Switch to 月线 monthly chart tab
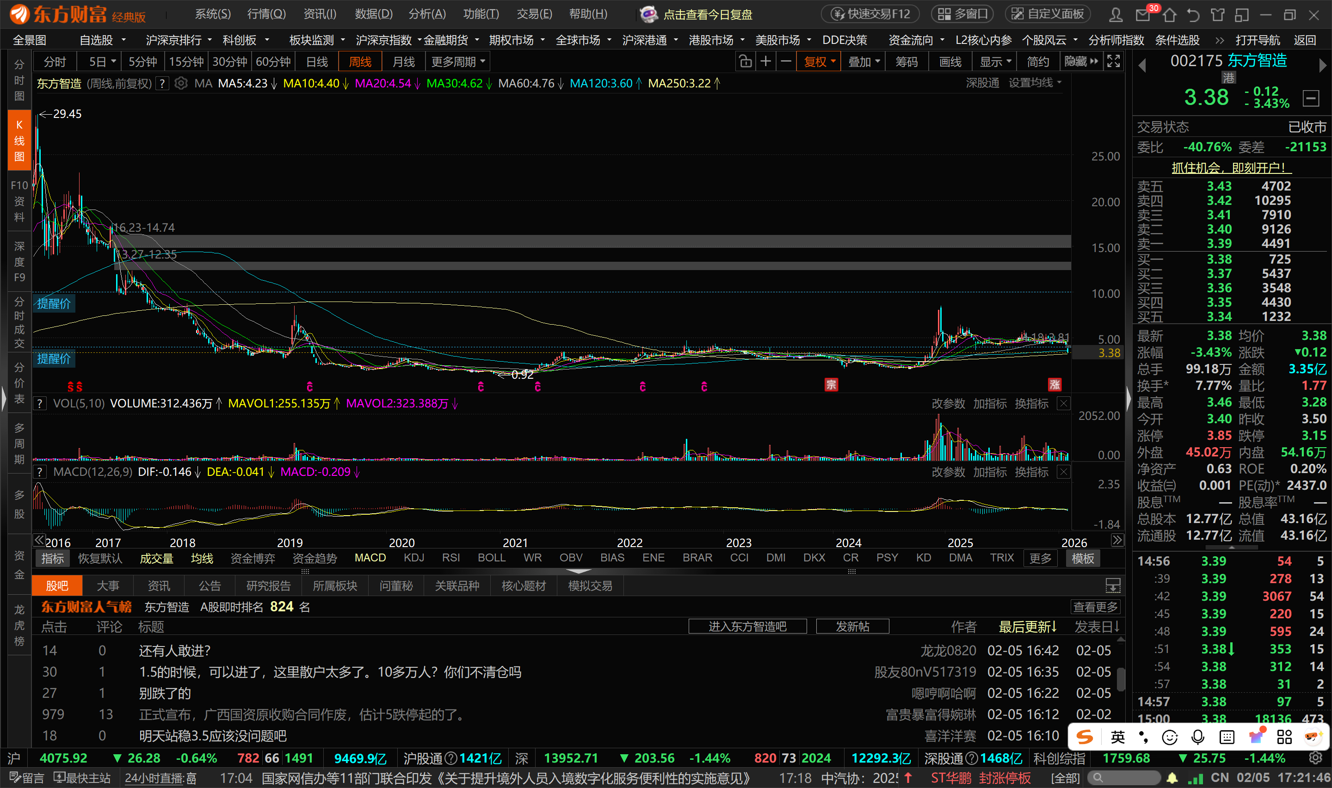This screenshot has height=788, width=1332. 403,62
